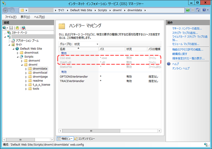Click 機能のアクセス許可の編集... link
The height and width of the screenshot is (149, 212).
coord(188,50)
